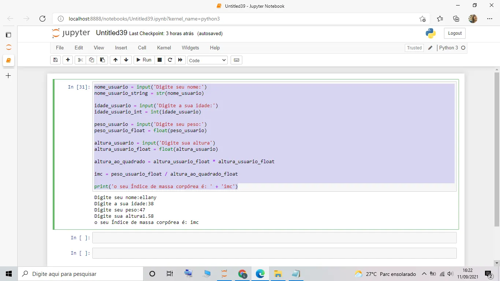The height and width of the screenshot is (281, 500).
Task: Interrupt the kernel with stop icon
Action: pos(160,60)
